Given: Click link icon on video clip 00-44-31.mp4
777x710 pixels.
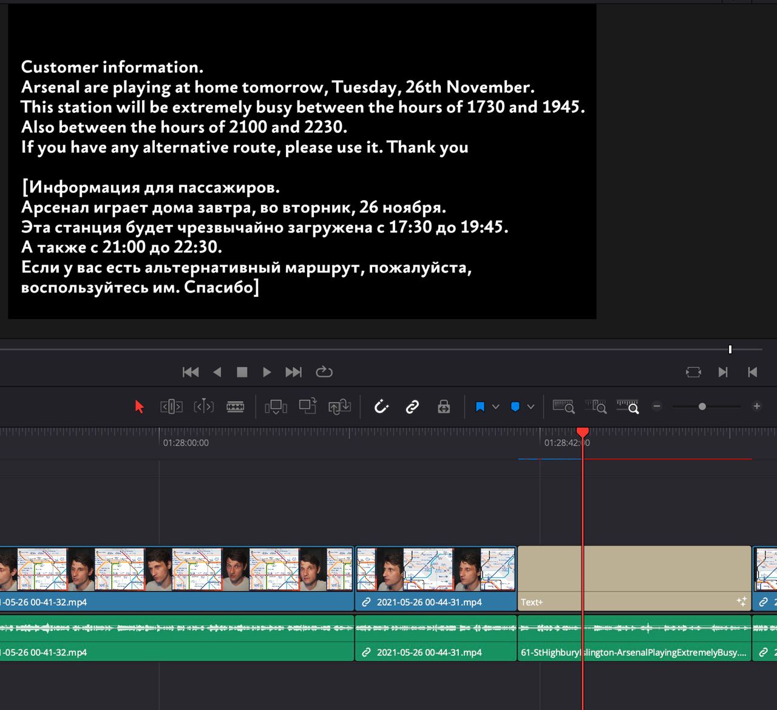Looking at the screenshot, I should 366,602.
